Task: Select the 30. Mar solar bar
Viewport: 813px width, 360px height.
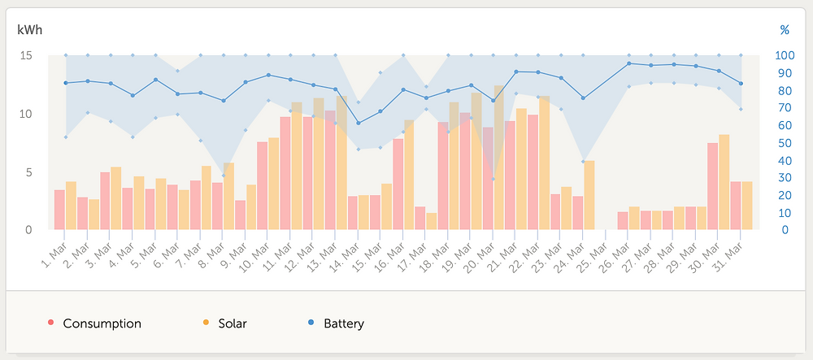Action: (724, 182)
